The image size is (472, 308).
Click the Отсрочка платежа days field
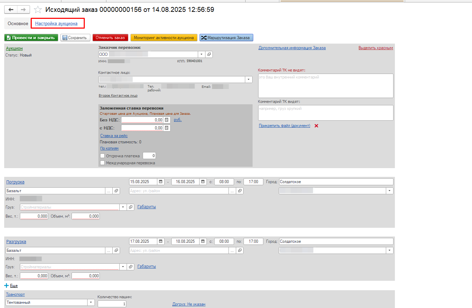tap(149, 156)
